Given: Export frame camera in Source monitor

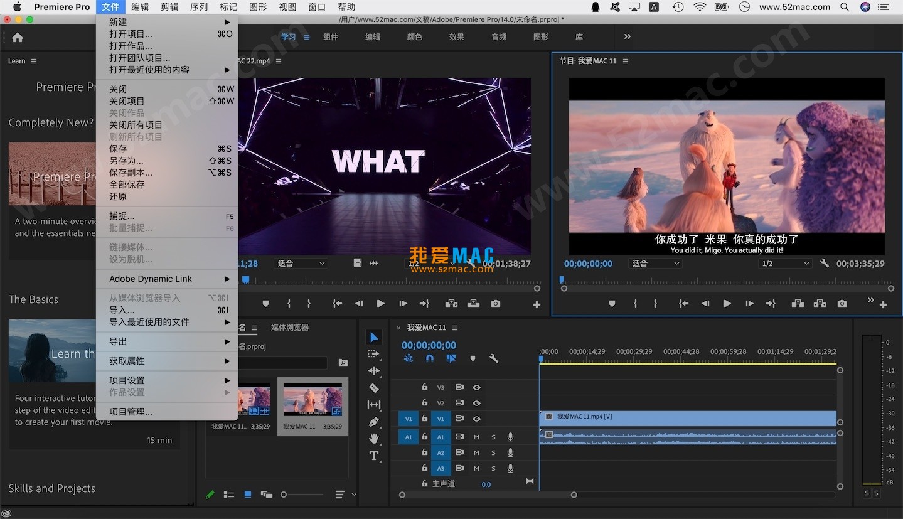Looking at the screenshot, I should pyautogui.click(x=496, y=304).
